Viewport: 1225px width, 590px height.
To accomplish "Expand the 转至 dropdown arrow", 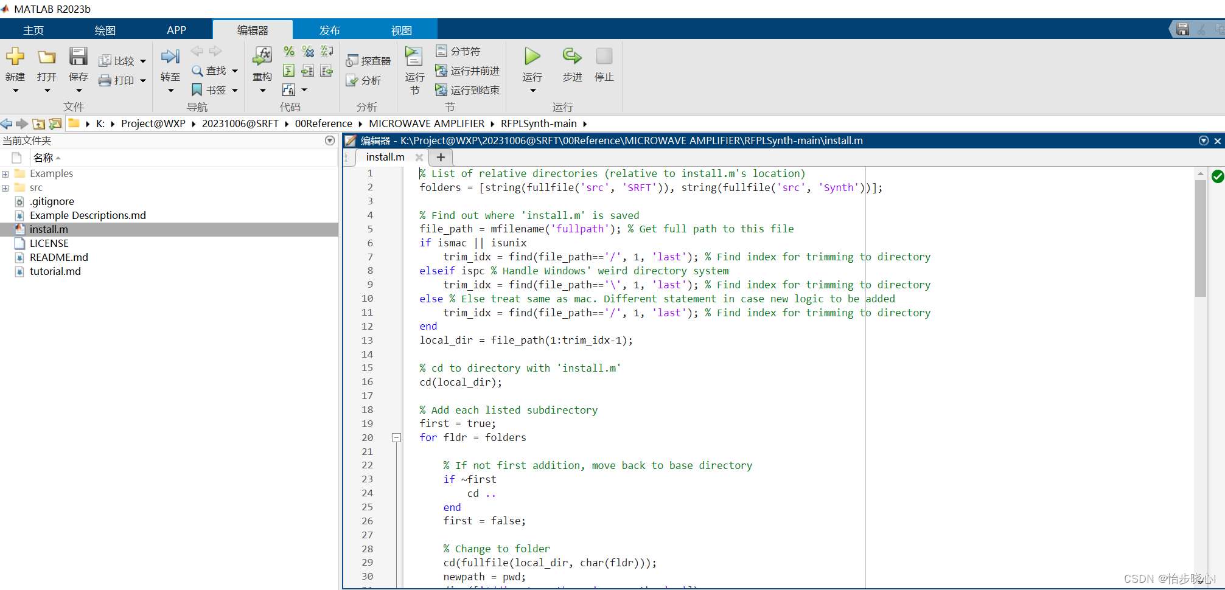I will pos(170,91).
